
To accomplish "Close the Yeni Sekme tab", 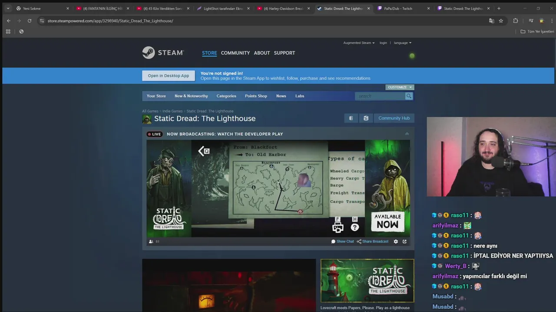I will [x=67, y=8].
